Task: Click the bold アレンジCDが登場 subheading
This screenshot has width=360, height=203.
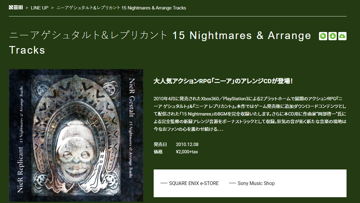Action: 223,81
